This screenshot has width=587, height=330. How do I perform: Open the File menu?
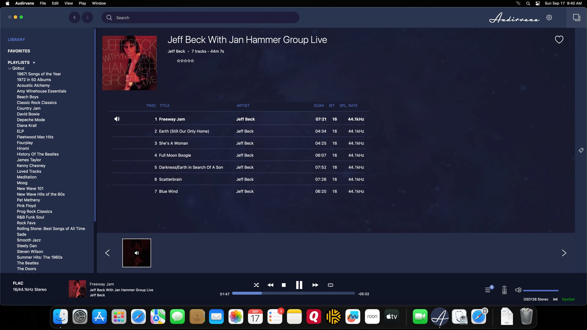point(43,3)
